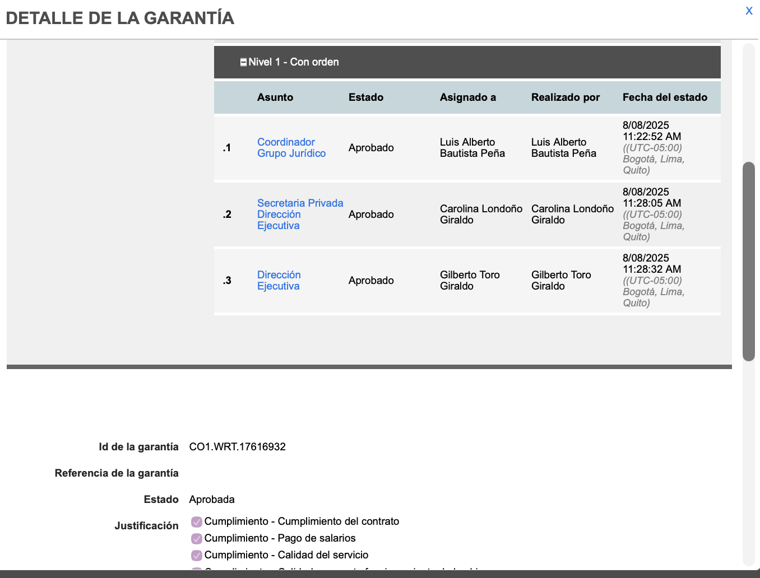760x578 pixels.
Task: Click the Detalle de la garantía title
Action: tap(120, 18)
